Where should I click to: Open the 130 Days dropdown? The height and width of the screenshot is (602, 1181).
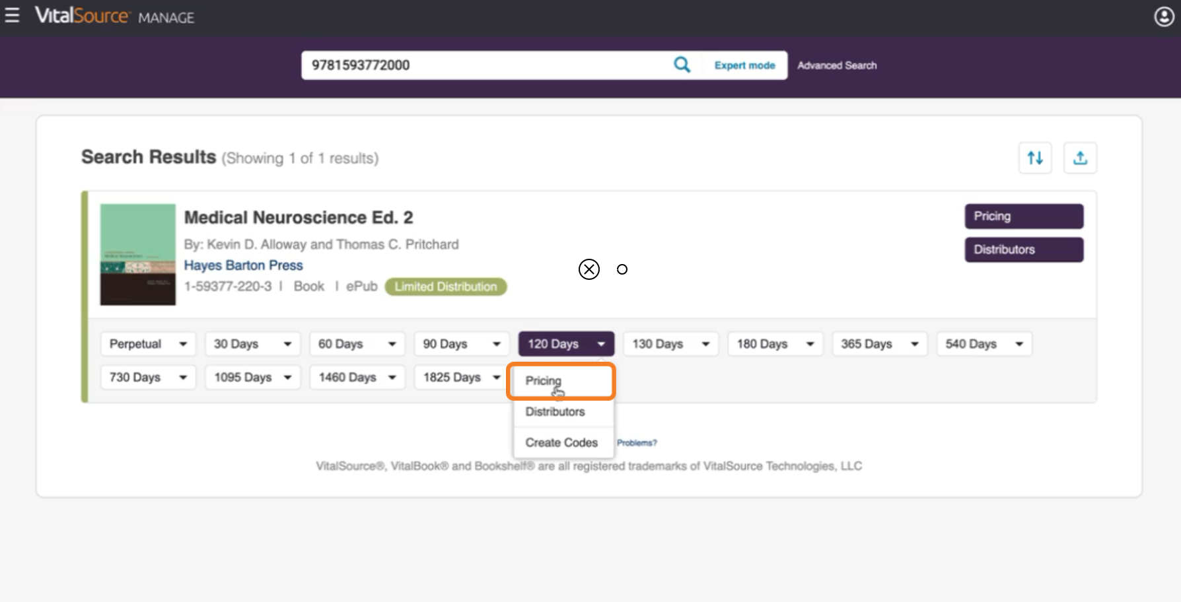670,344
